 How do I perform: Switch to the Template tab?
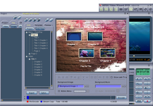(x=38, y=25)
